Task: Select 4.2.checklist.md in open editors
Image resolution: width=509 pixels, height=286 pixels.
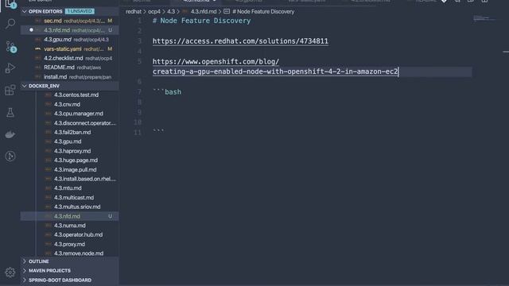Action: click(70, 58)
